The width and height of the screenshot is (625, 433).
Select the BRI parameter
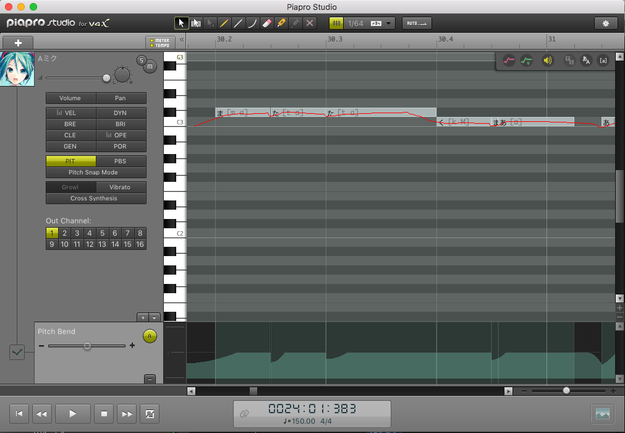tap(121, 124)
